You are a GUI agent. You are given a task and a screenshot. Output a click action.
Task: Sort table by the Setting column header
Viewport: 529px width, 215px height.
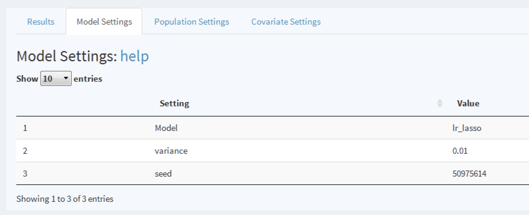174,103
